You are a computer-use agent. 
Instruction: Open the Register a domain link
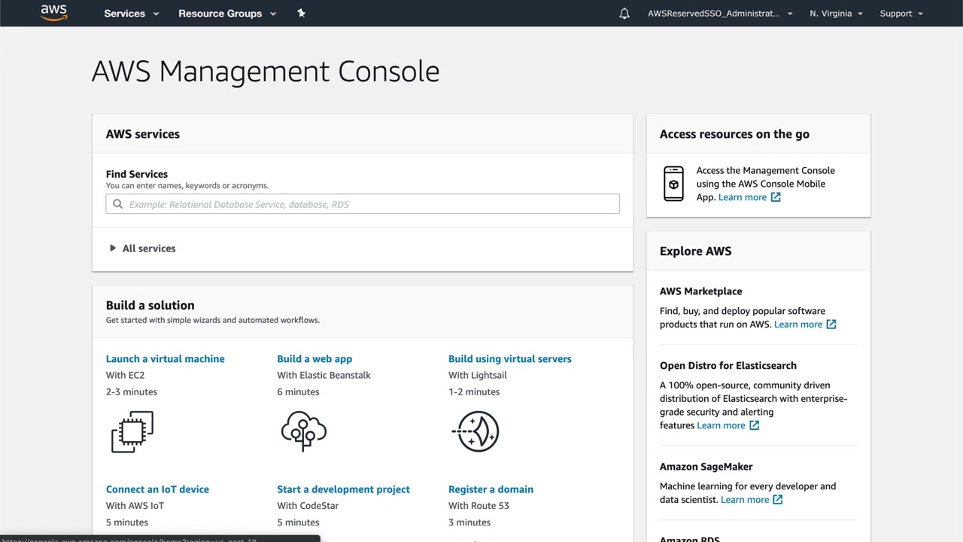[x=491, y=489]
